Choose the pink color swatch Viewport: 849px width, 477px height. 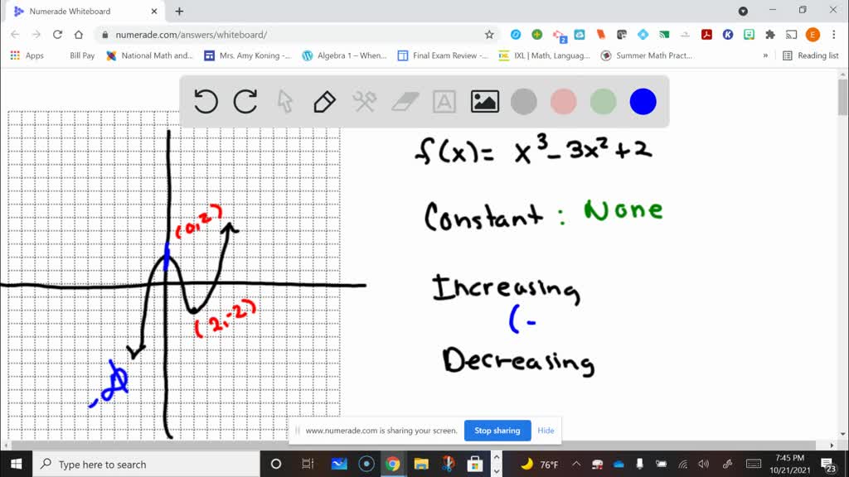pyautogui.click(x=563, y=101)
